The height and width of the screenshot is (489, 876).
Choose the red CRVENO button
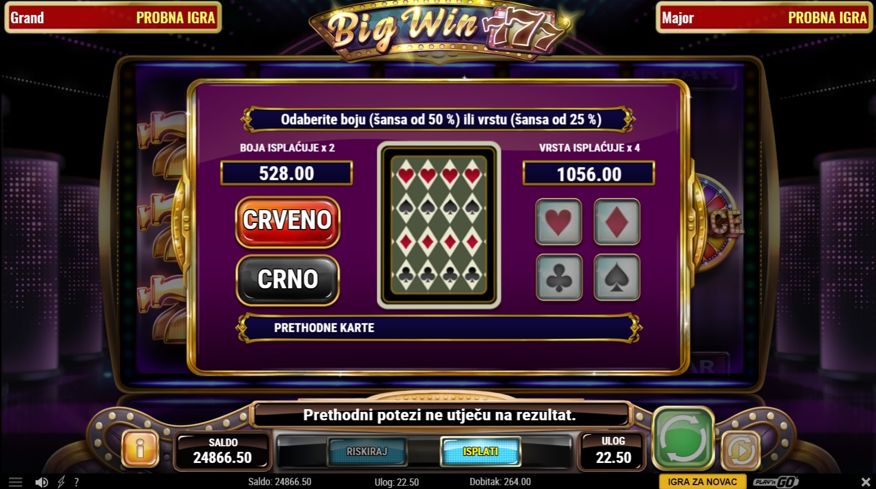point(287,222)
